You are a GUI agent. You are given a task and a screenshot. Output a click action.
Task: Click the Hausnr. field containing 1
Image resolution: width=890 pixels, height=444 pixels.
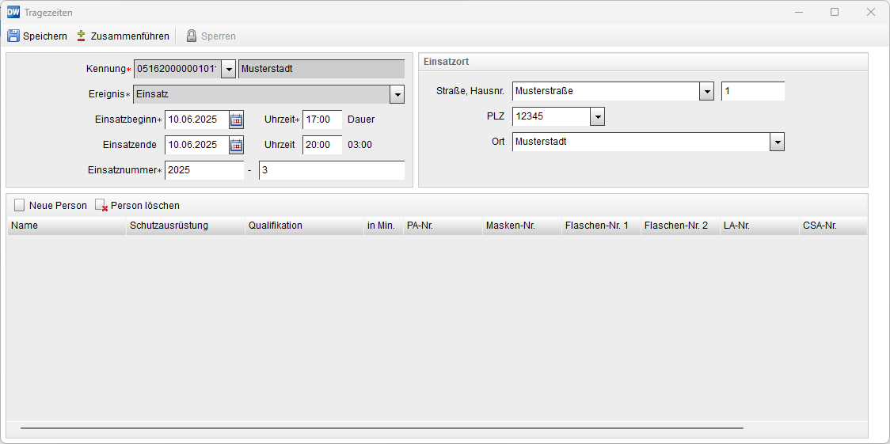tap(753, 91)
